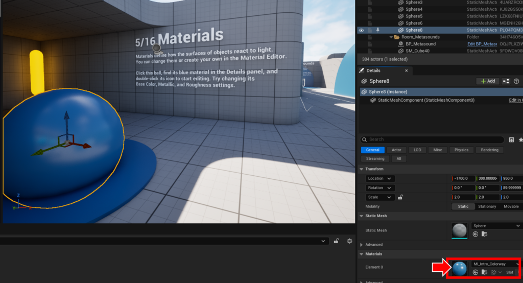
Task: Open the Location type dropdown
Action: 381,178
